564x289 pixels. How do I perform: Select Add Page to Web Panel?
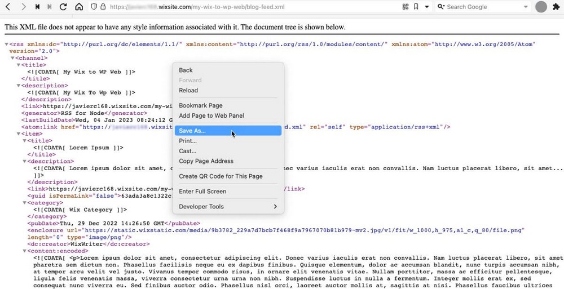click(228, 115)
